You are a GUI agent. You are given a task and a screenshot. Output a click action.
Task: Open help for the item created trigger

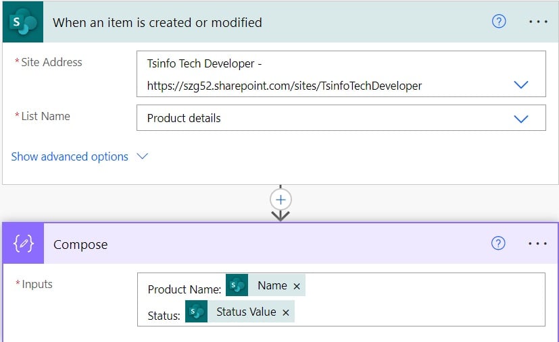[499, 22]
